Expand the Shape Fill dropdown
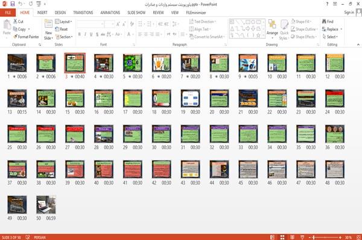This screenshot has width=362, height=240. pos(301,22)
